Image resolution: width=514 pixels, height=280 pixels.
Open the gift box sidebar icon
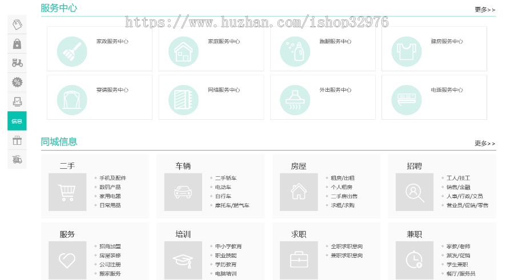click(x=17, y=140)
